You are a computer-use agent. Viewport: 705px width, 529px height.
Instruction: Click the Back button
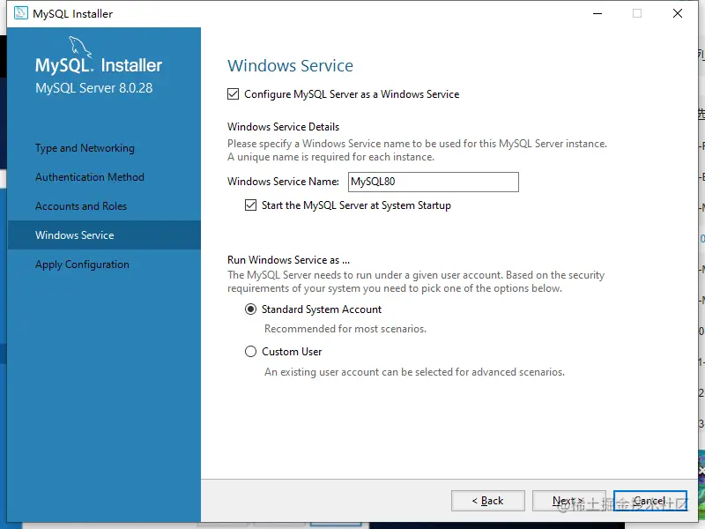coord(488,501)
